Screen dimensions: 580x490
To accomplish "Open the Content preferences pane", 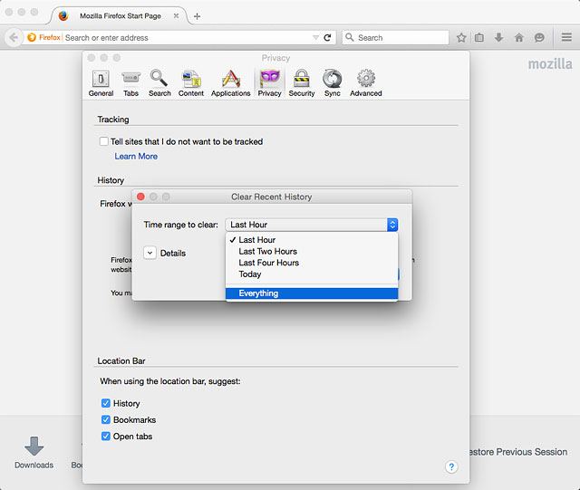I will (x=191, y=83).
